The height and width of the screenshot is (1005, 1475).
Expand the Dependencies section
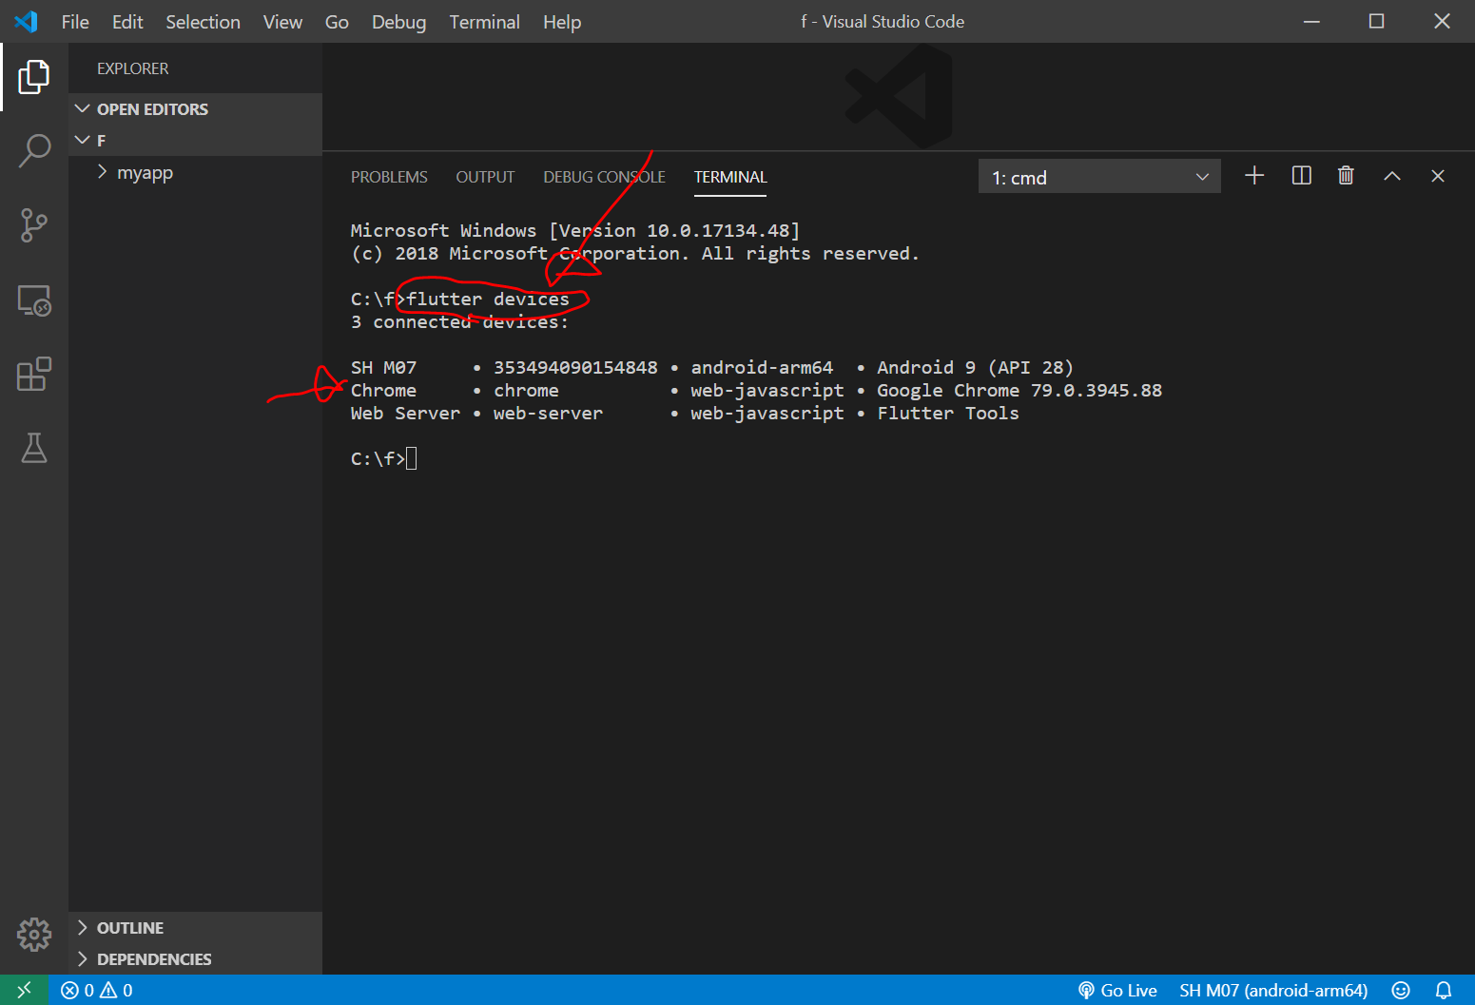tap(195, 959)
